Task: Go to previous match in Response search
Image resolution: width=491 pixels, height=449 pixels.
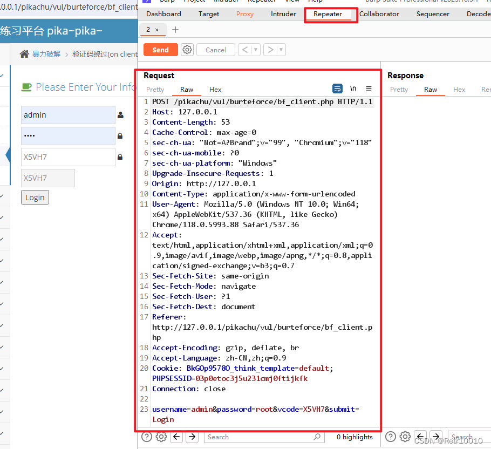Action: click(x=420, y=437)
